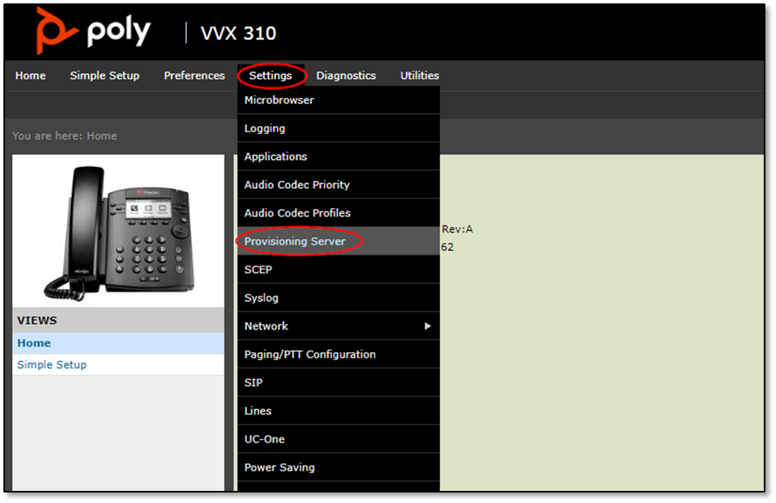This screenshot has height=503, width=776.
Task: Select SIP from Settings dropdown
Action: click(x=338, y=383)
